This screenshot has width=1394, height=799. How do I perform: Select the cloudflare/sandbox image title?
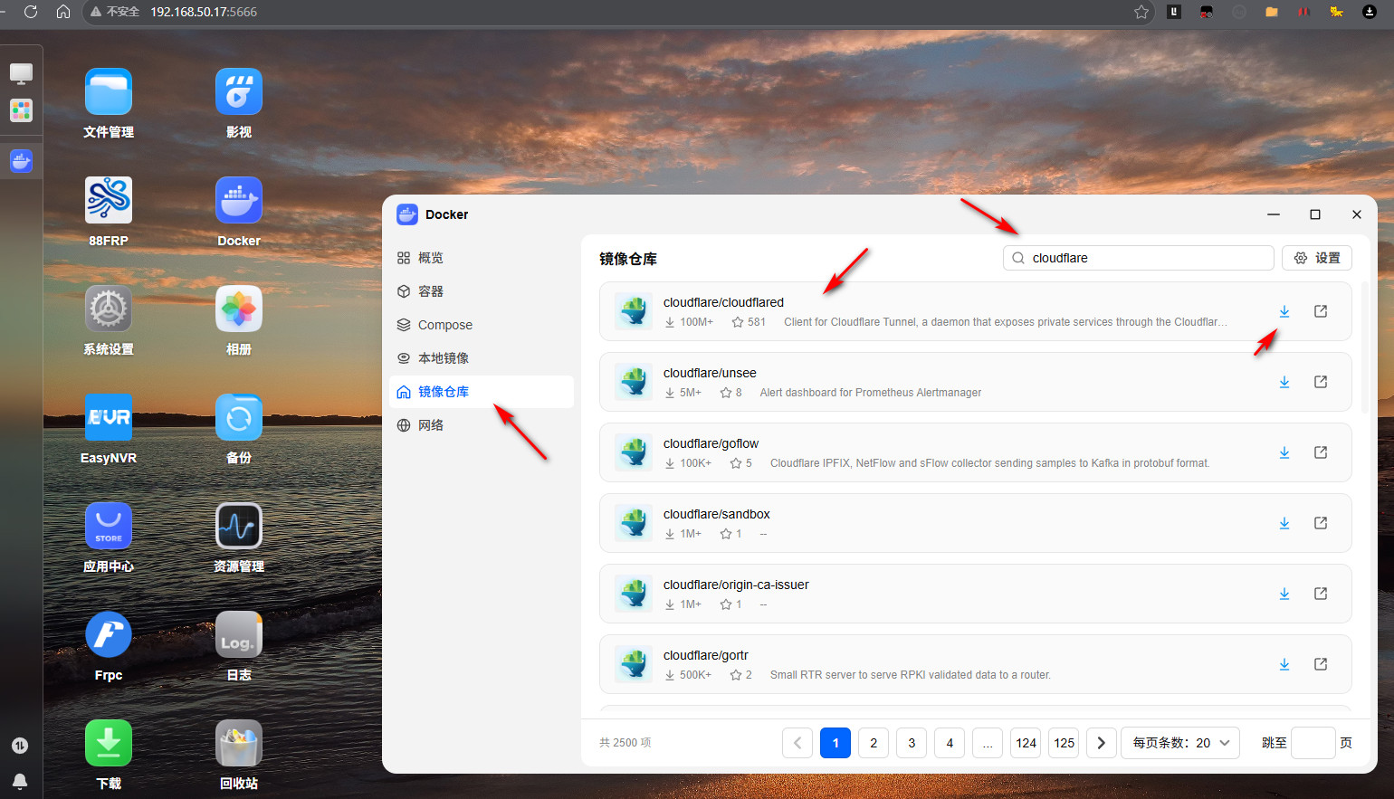click(717, 514)
